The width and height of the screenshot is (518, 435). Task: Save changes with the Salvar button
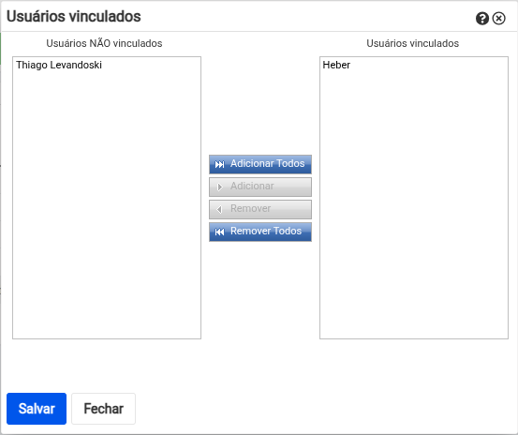click(x=37, y=409)
